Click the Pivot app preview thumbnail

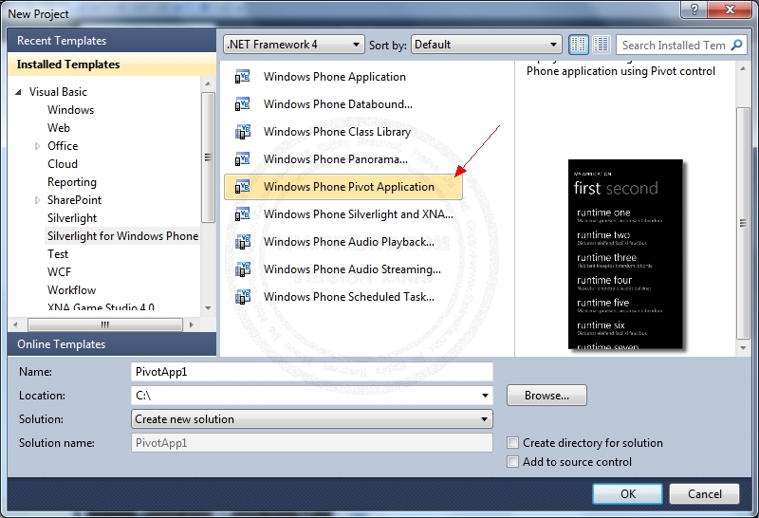tap(625, 254)
